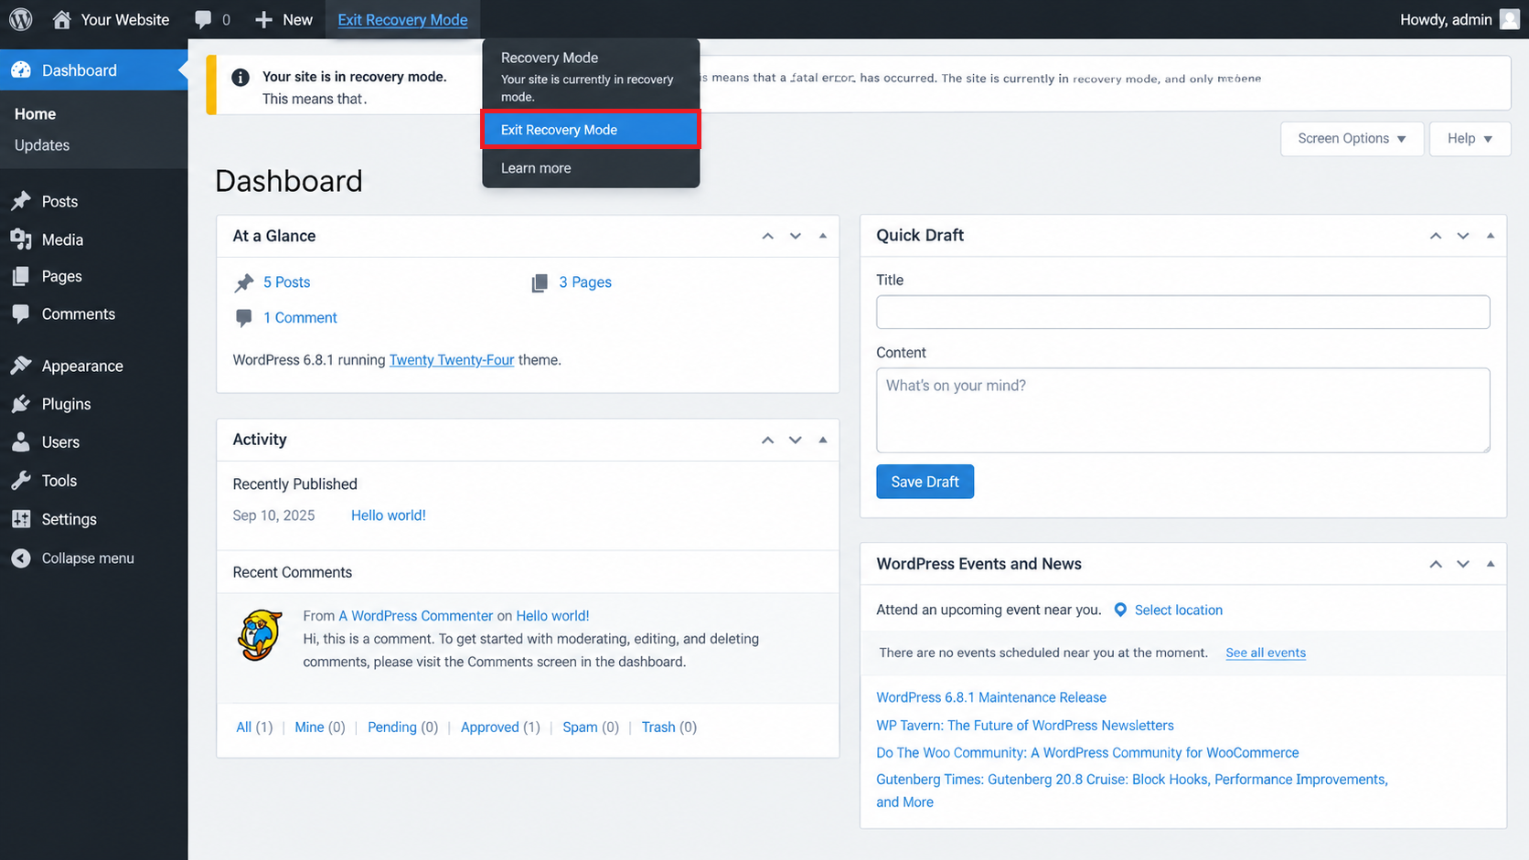Click the Save Draft button
The width and height of the screenshot is (1529, 860).
(925, 482)
